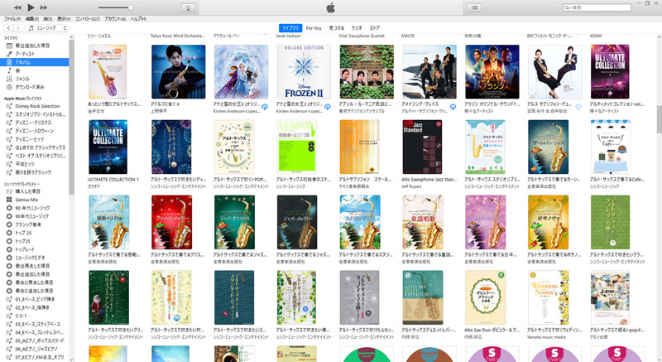Go forward with the right chevron button

tap(17, 28)
